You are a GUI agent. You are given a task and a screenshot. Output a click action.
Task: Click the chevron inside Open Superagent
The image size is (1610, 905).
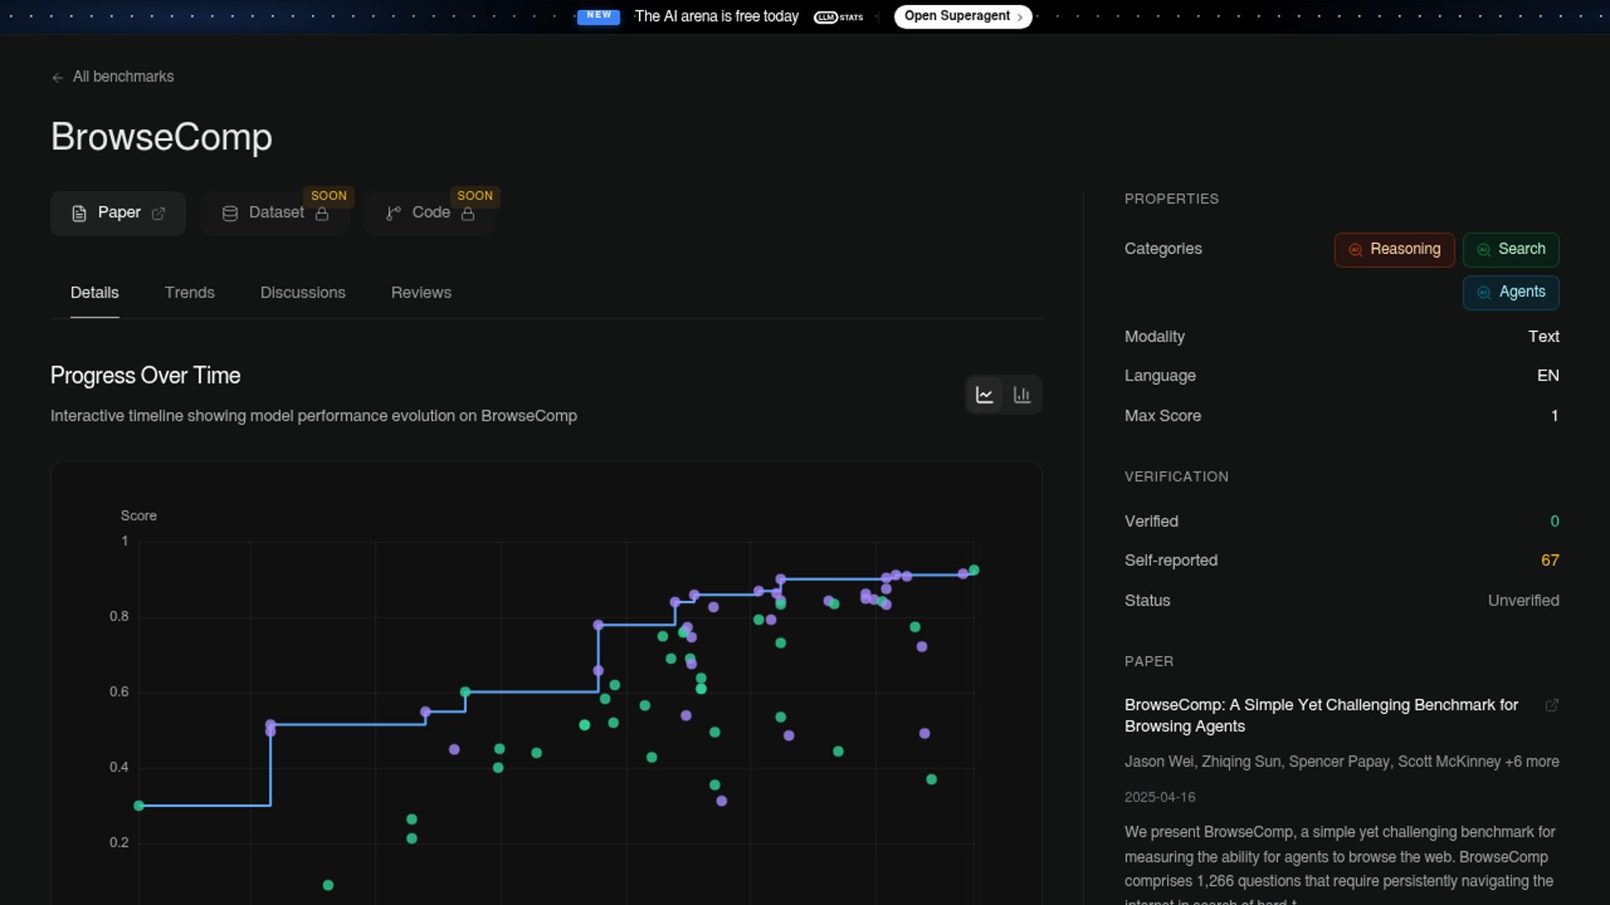point(1020,17)
